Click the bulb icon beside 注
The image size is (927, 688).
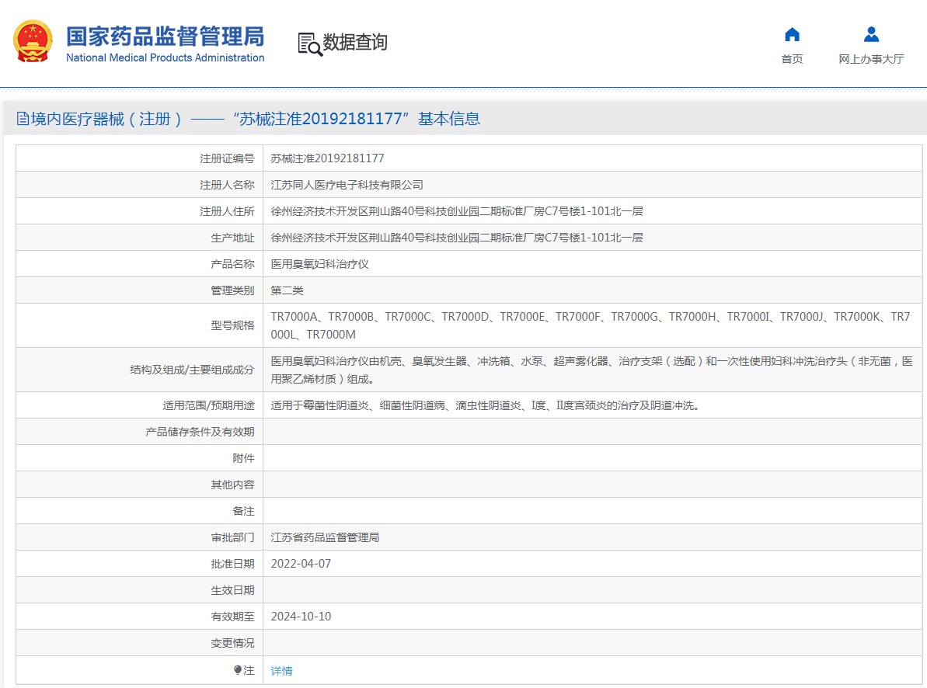[237, 670]
